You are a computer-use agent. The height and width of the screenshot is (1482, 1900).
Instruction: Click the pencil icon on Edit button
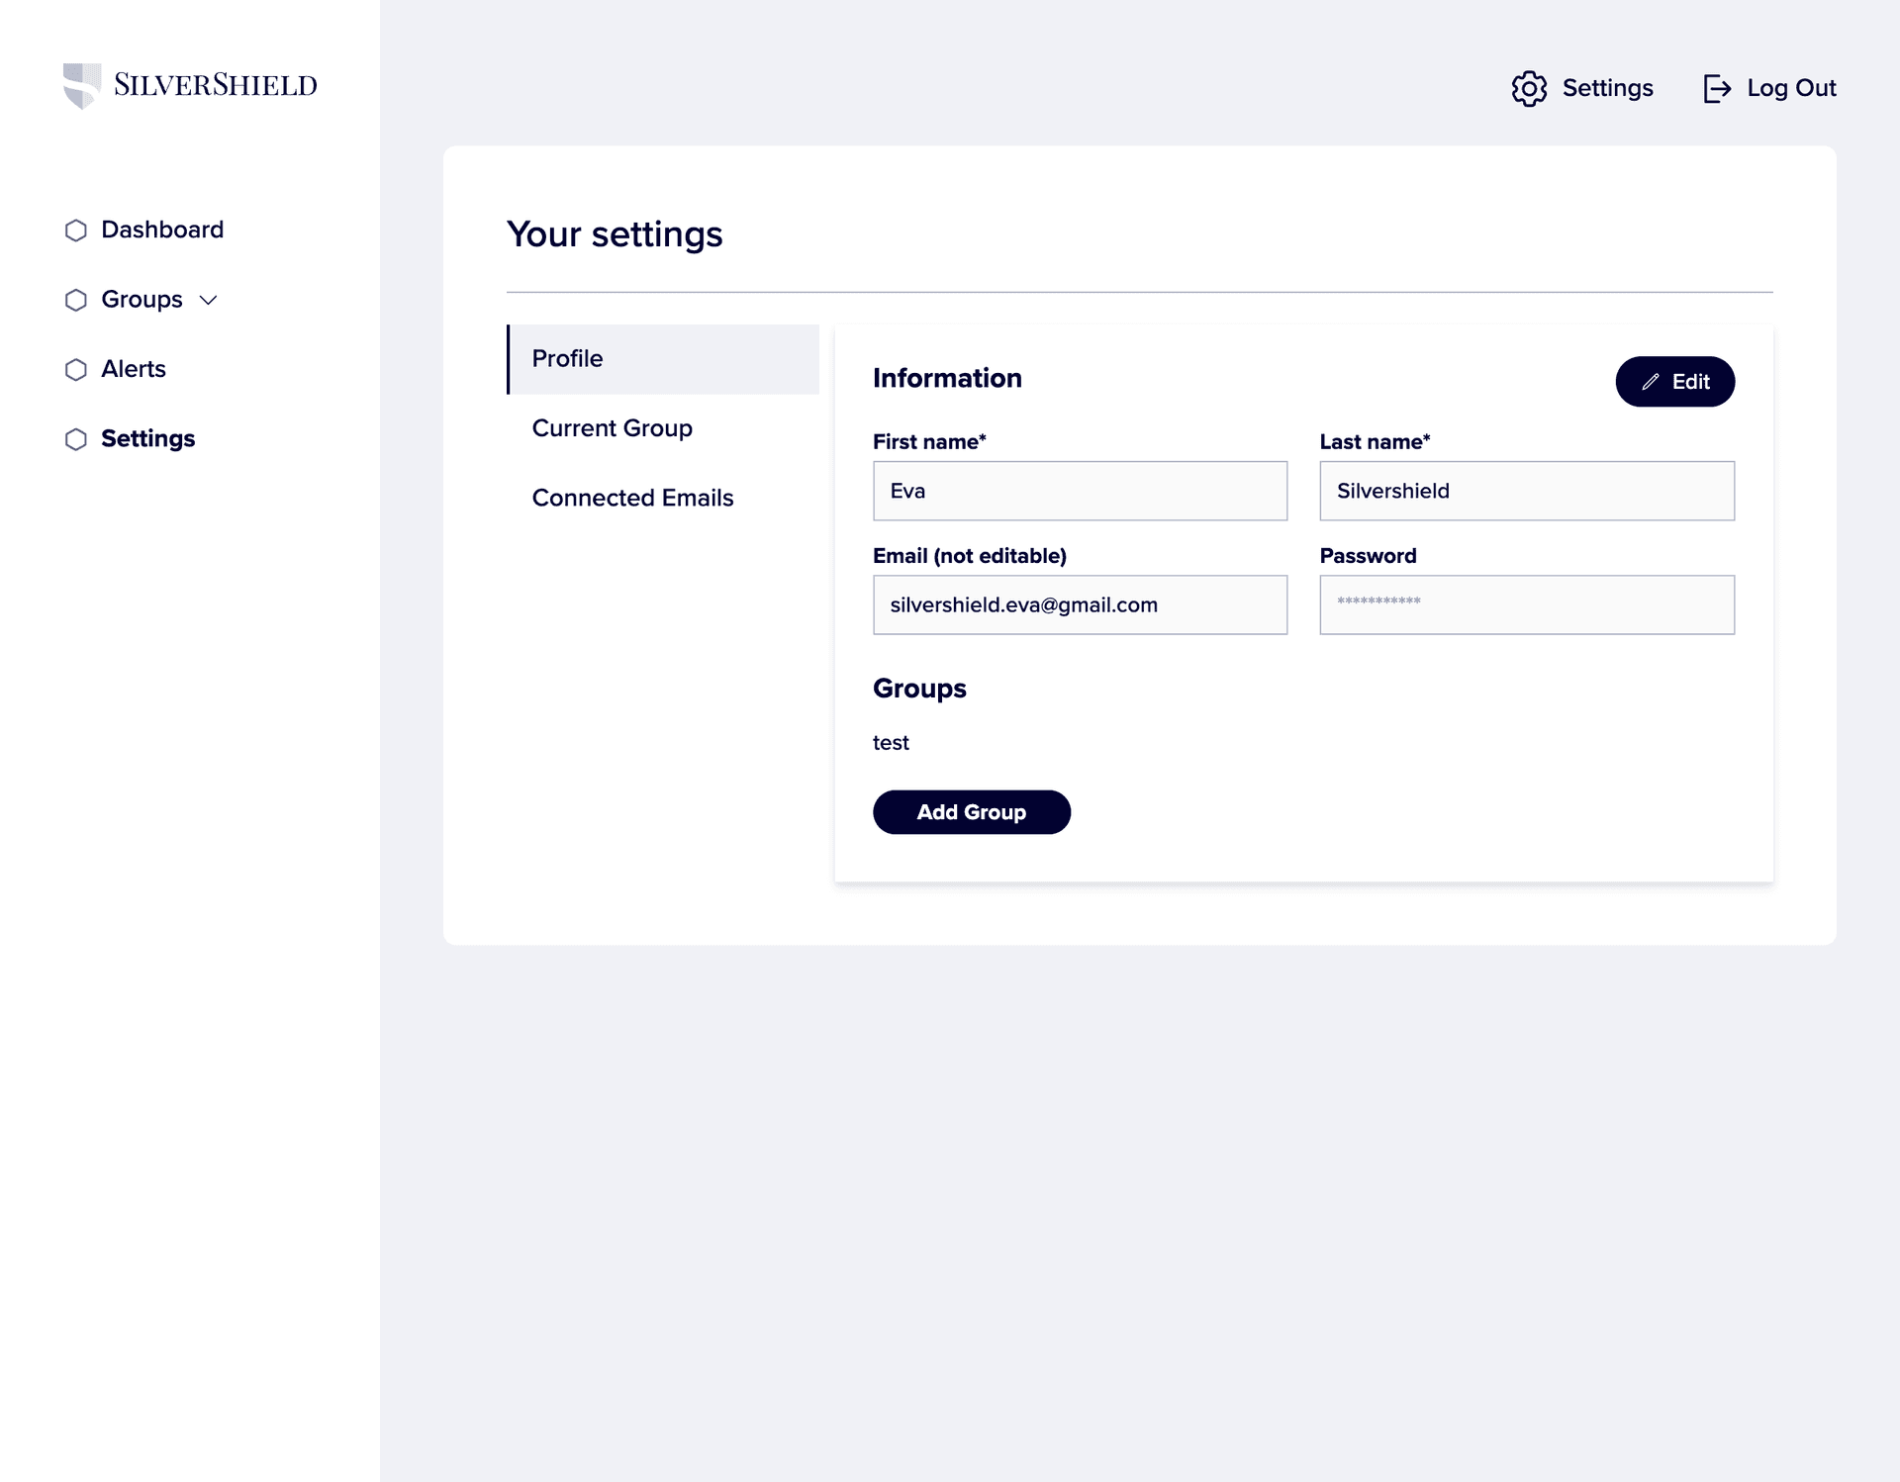pos(1650,382)
